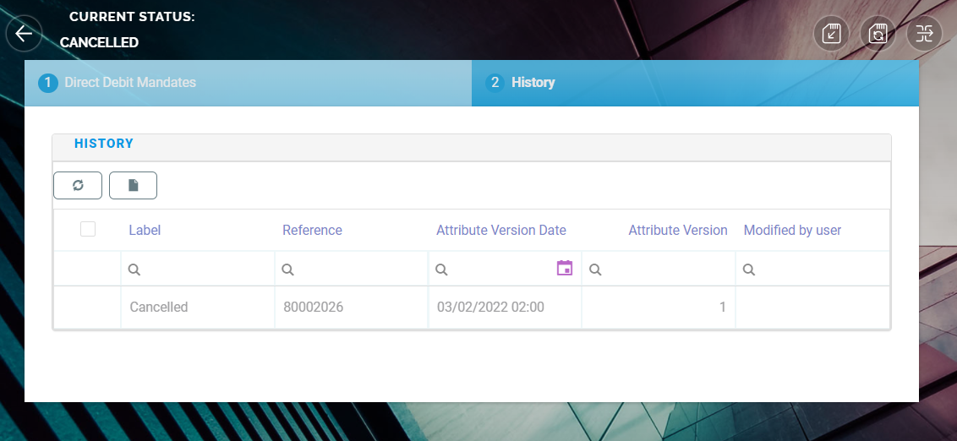
Task: Focus the Reference filter input field
Action: click(x=359, y=269)
